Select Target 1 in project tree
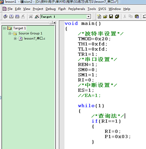The height and width of the screenshot is (149, 146). pos(19,28)
